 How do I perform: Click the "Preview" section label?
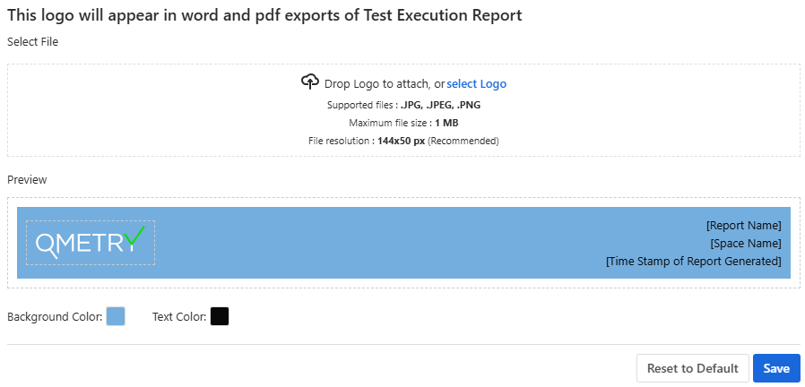27,179
